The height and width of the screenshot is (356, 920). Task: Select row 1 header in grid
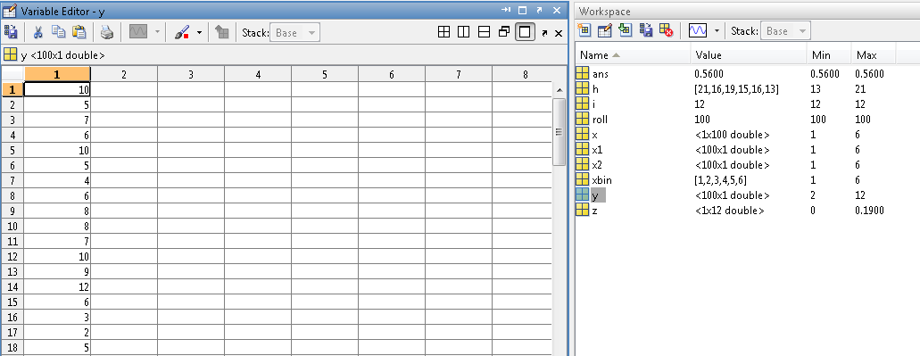point(12,89)
